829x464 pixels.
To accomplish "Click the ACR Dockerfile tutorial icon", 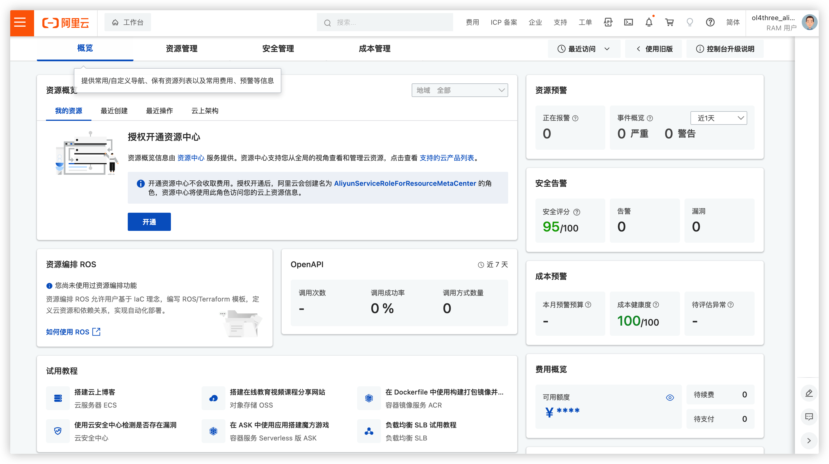I will [x=369, y=398].
